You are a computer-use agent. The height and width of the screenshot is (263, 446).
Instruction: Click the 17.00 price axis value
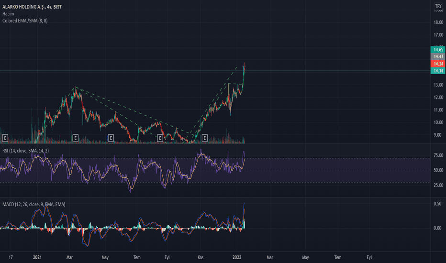pyautogui.click(x=438, y=35)
